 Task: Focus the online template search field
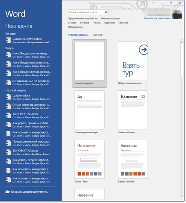point(87,12)
